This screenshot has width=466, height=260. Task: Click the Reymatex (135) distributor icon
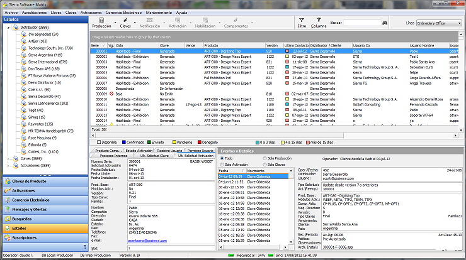click(24, 124)
